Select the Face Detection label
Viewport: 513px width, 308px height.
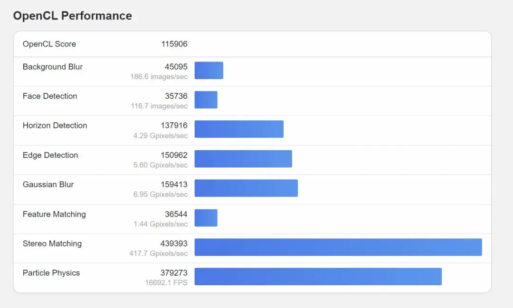tap(50, 96)
